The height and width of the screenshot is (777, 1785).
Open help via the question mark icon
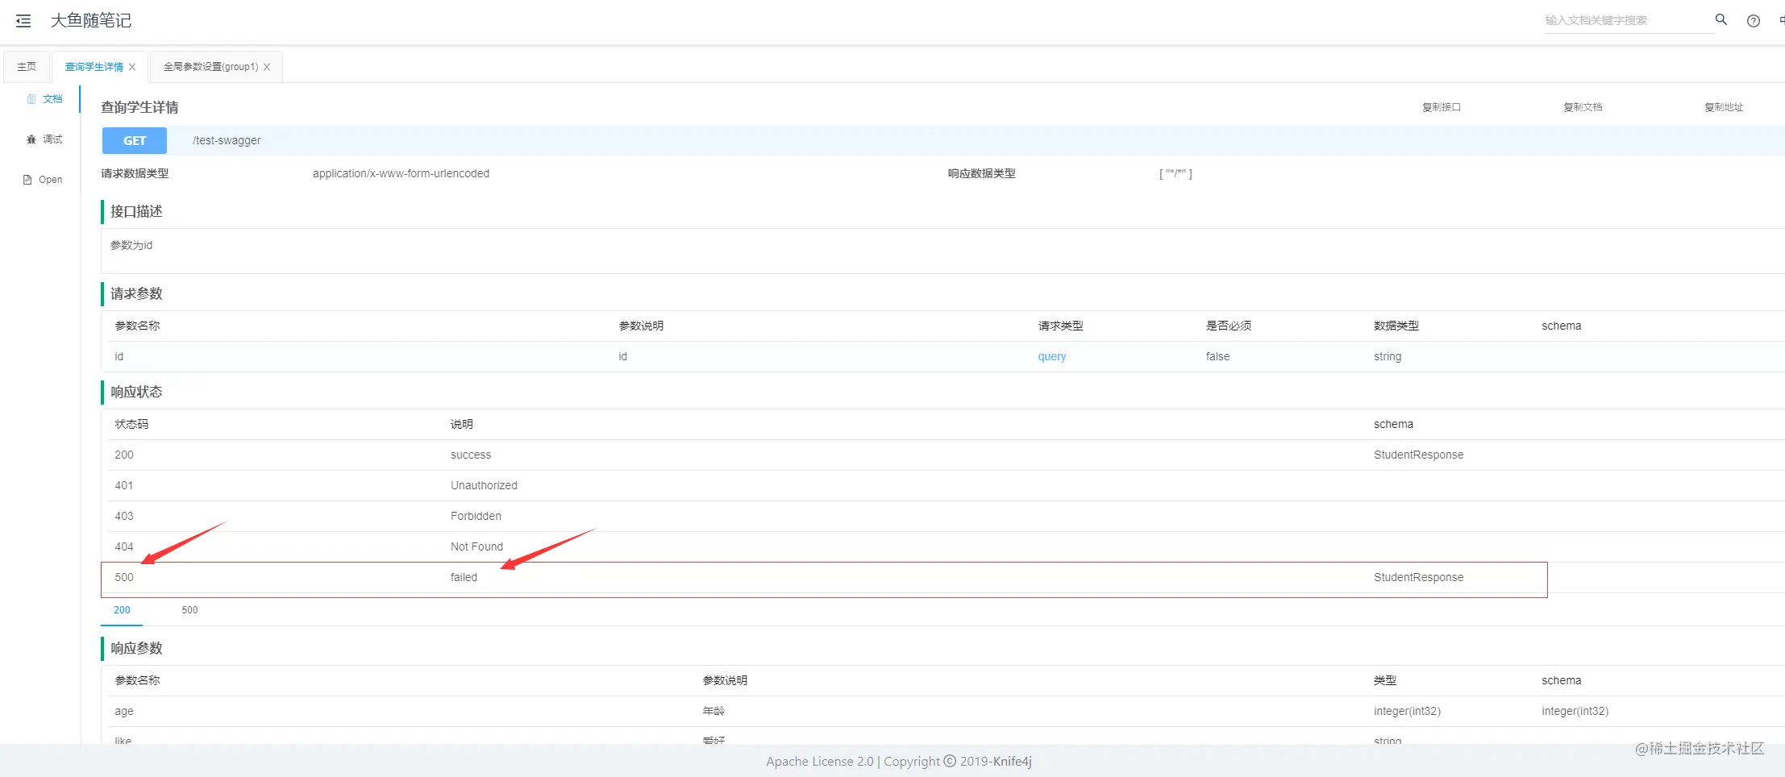click(x=1754, y=21)
